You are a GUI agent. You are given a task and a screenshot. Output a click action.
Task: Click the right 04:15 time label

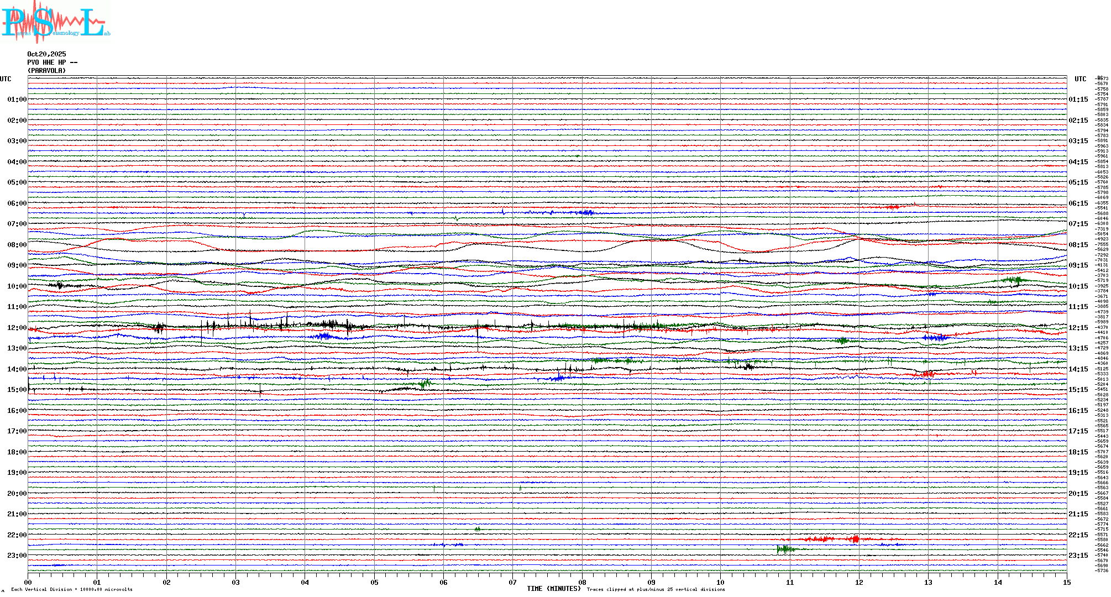click(1078, 162)
